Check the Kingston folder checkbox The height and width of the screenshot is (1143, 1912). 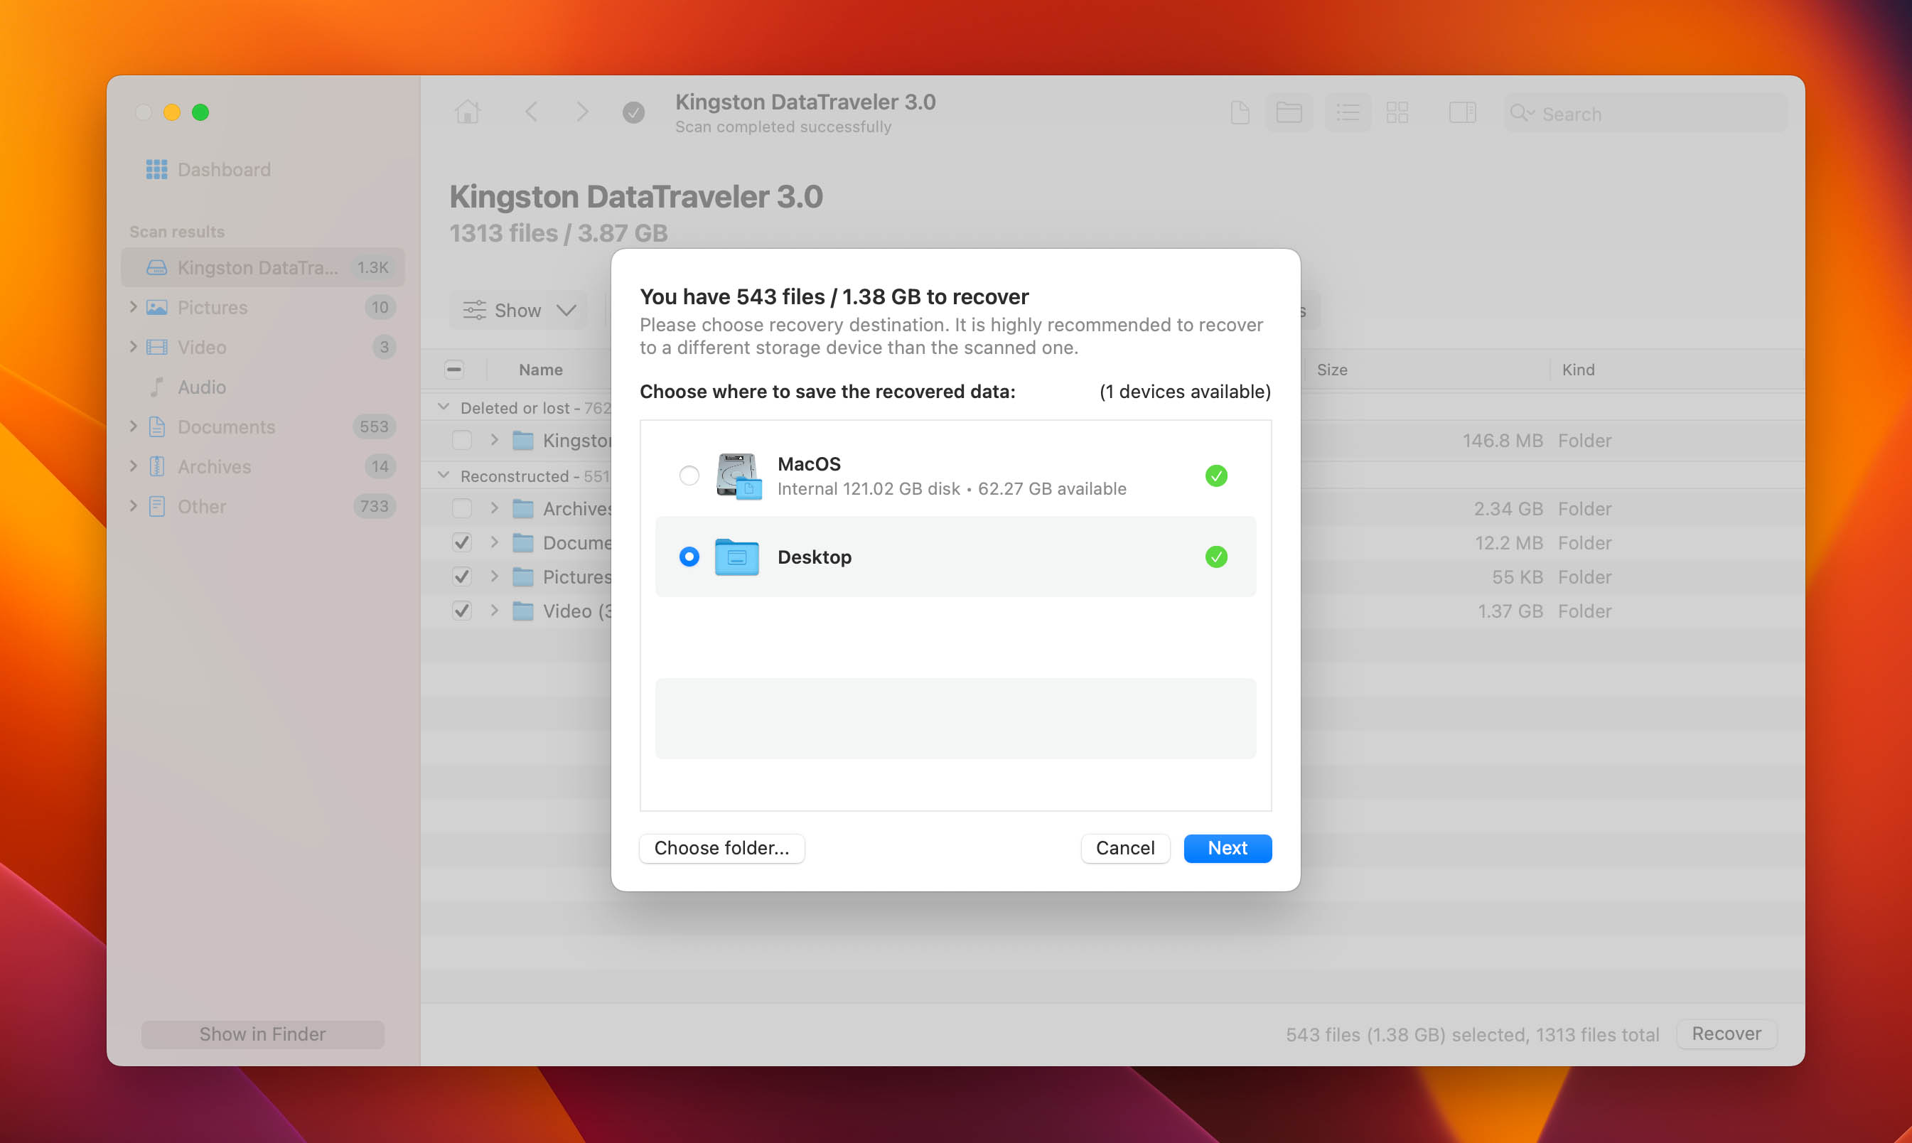click(462, 441)
